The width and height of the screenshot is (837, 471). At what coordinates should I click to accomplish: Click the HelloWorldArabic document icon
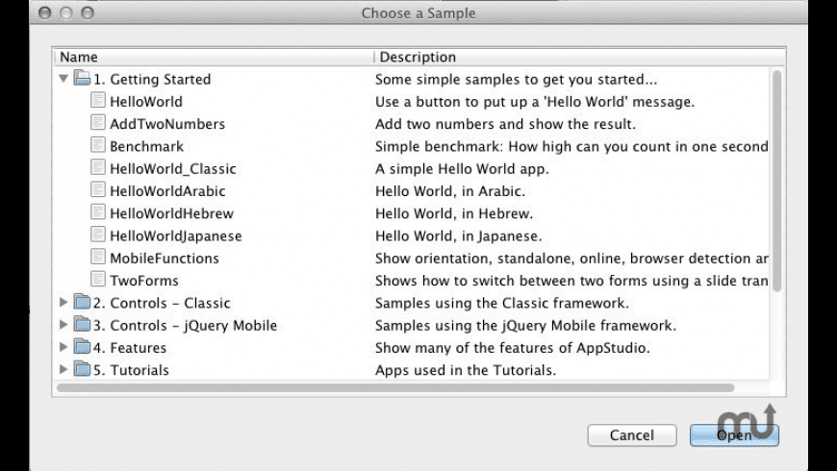(98, 190)
